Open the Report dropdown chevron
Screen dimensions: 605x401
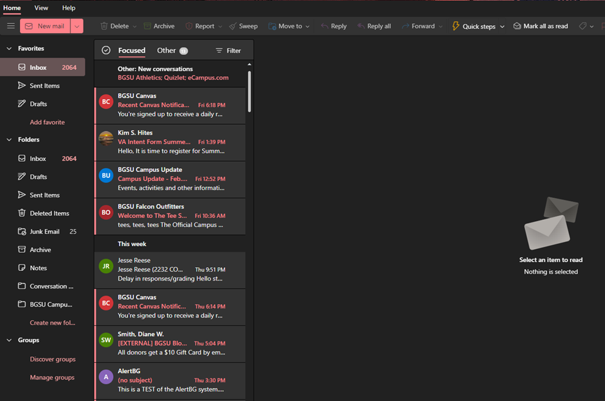[220, 27]
